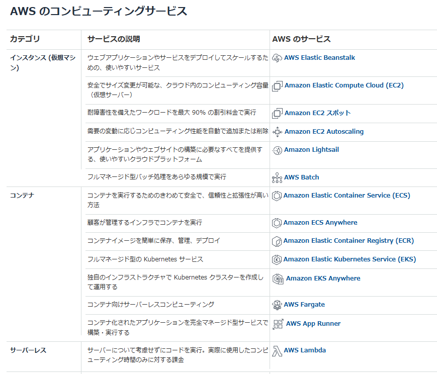This screenshot has width=437, height=374.
Task: Visit the Amazon ECS Anywhere link
Action: [x=320, y=223]
